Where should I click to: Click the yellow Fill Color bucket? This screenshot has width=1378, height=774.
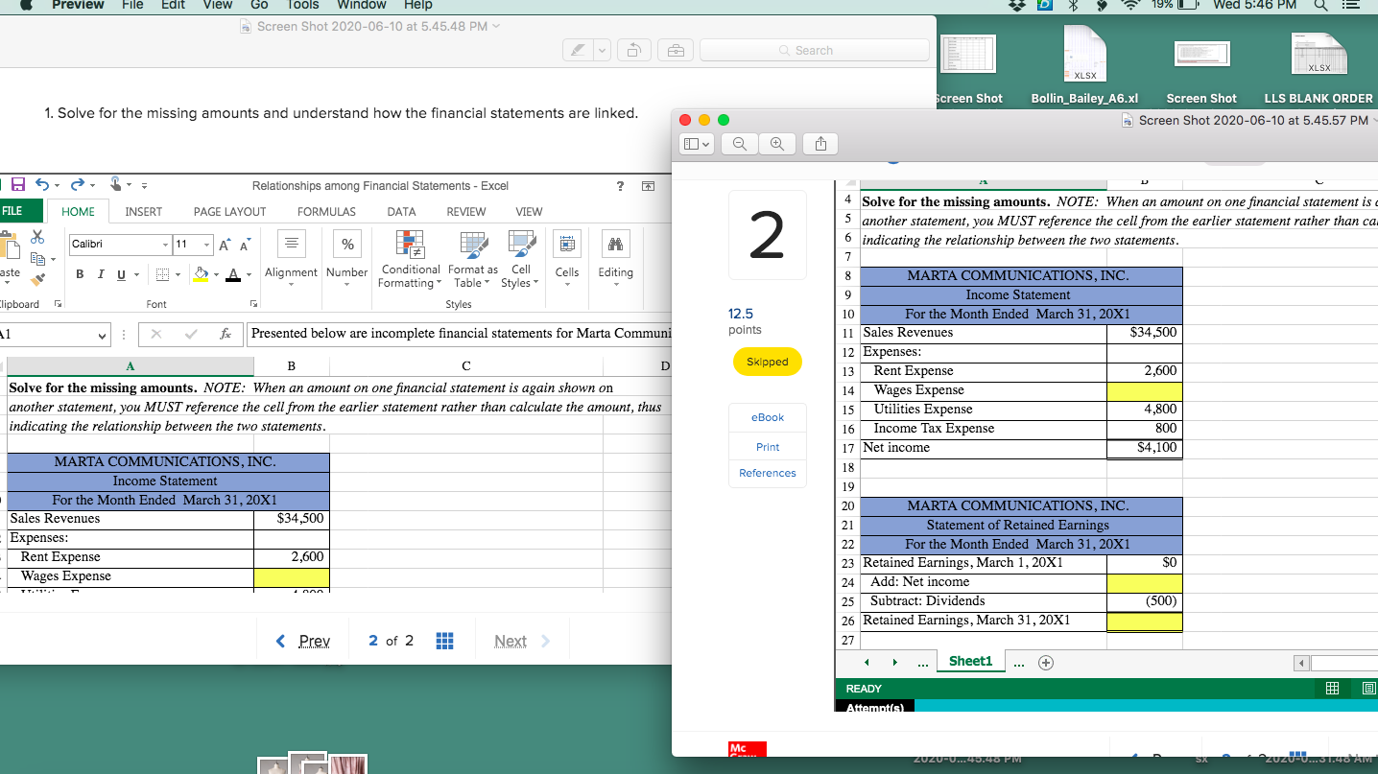click(x=202, y=274)
